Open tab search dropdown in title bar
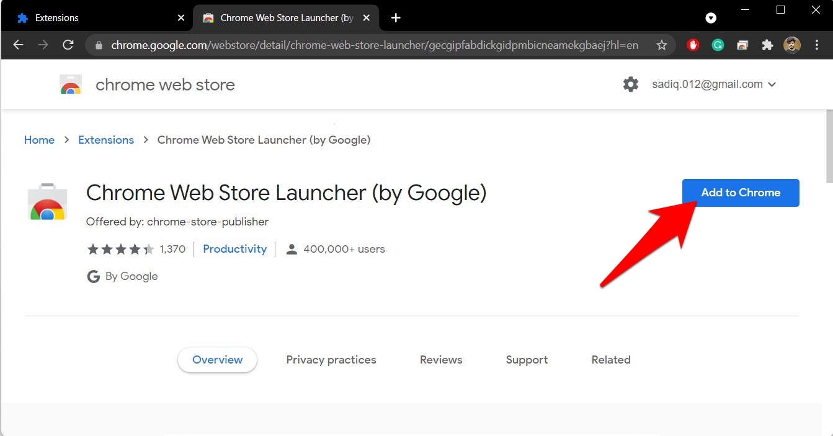Viewport: 833px width, 436px height. [x=711, y=18]
